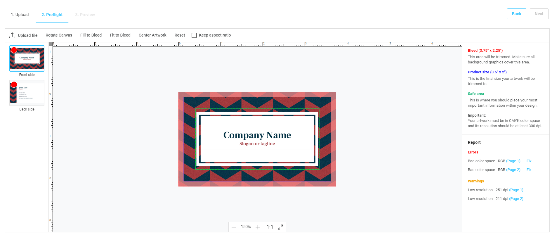Click the Reset toolbar option

(180, 35)
